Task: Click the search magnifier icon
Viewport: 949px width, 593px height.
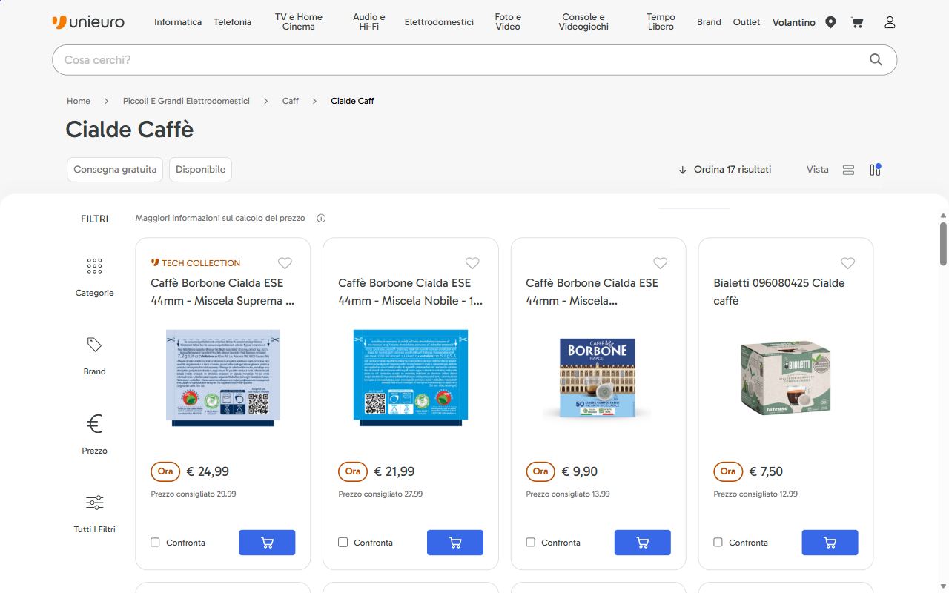Action: click(x=876, y=60)
